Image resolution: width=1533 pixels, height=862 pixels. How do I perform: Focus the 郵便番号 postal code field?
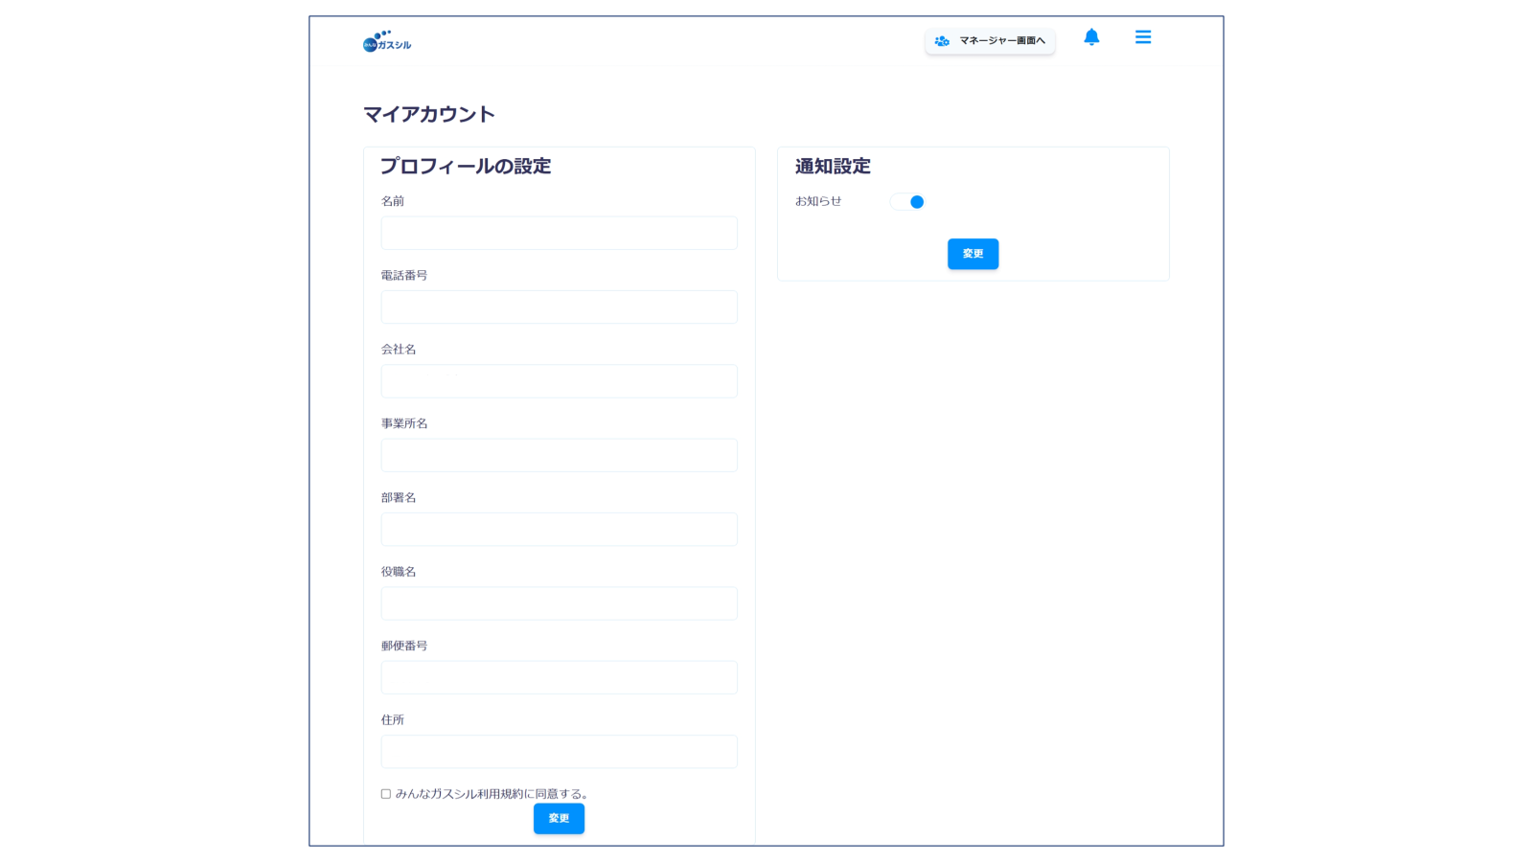(x=559, y=677)
